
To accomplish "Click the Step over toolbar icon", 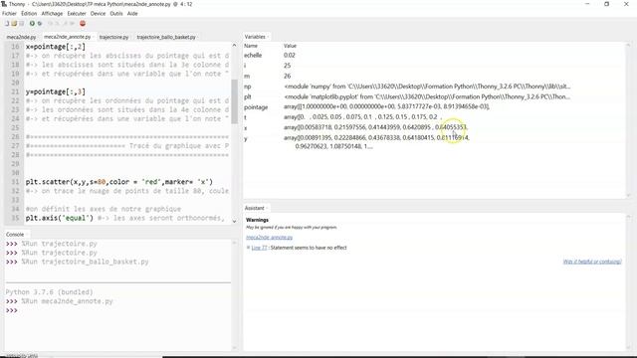I will click(51, 24).
